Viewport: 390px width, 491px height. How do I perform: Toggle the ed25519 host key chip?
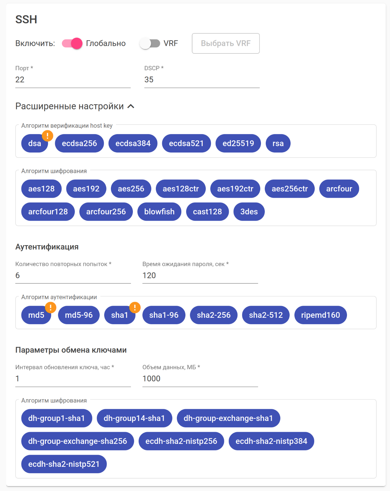[238, 143]
